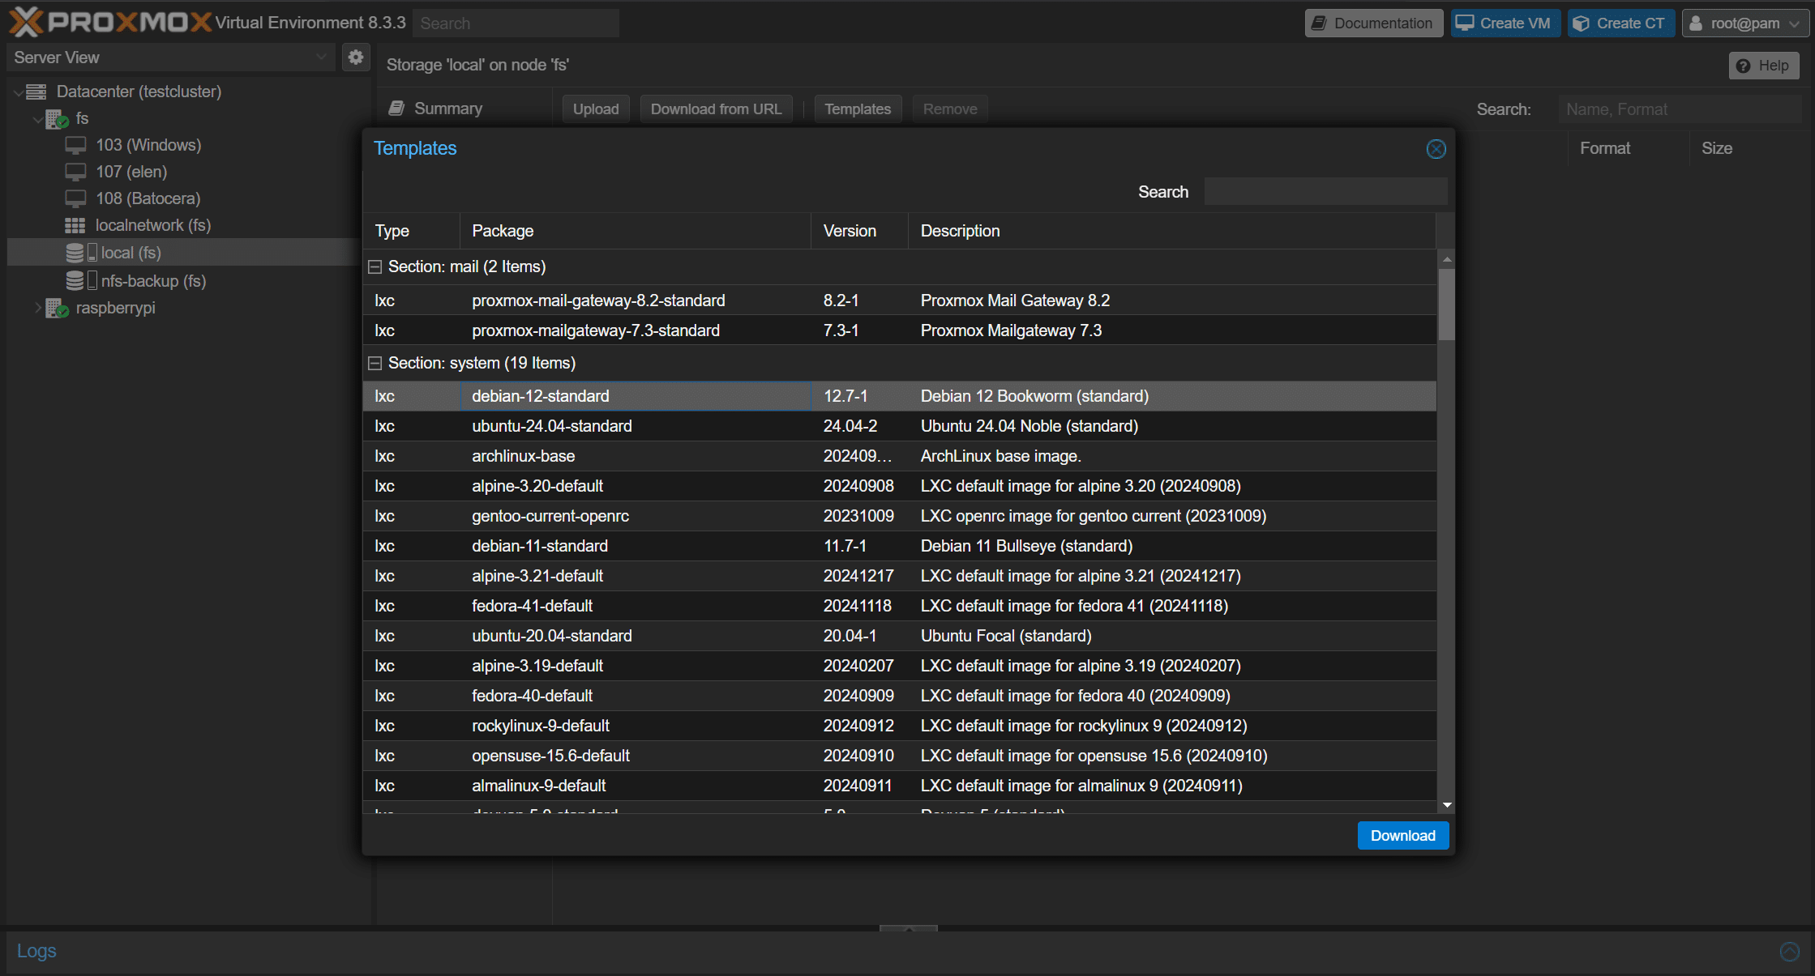Sort by the Version column header
Screen dimensions: 1815x976
coord(860,232)
